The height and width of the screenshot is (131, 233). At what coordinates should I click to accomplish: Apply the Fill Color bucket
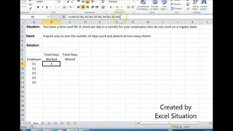pyautogui.click(x=64, y=7)
